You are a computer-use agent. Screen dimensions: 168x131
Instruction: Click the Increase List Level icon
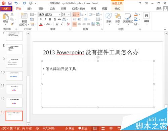pos(79,19)
